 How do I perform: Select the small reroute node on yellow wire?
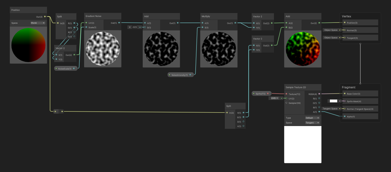pyautogui.click(x=59, y=111)
